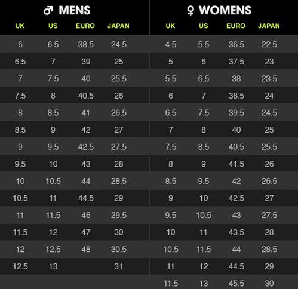The image size is (298, 289).
Task: Select Womens Euro size 45.5
Action: pyautogui.click(x=236, y=284)
